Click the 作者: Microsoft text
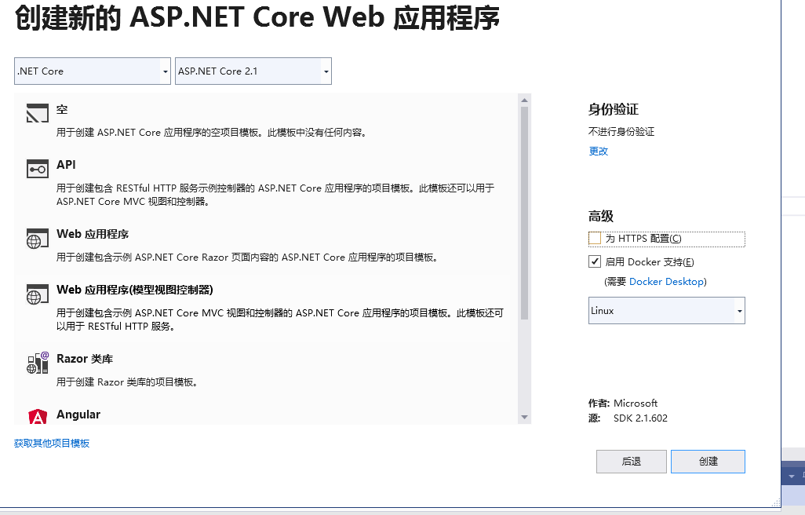This screenshot has width=805, height=515. [623, 403]
